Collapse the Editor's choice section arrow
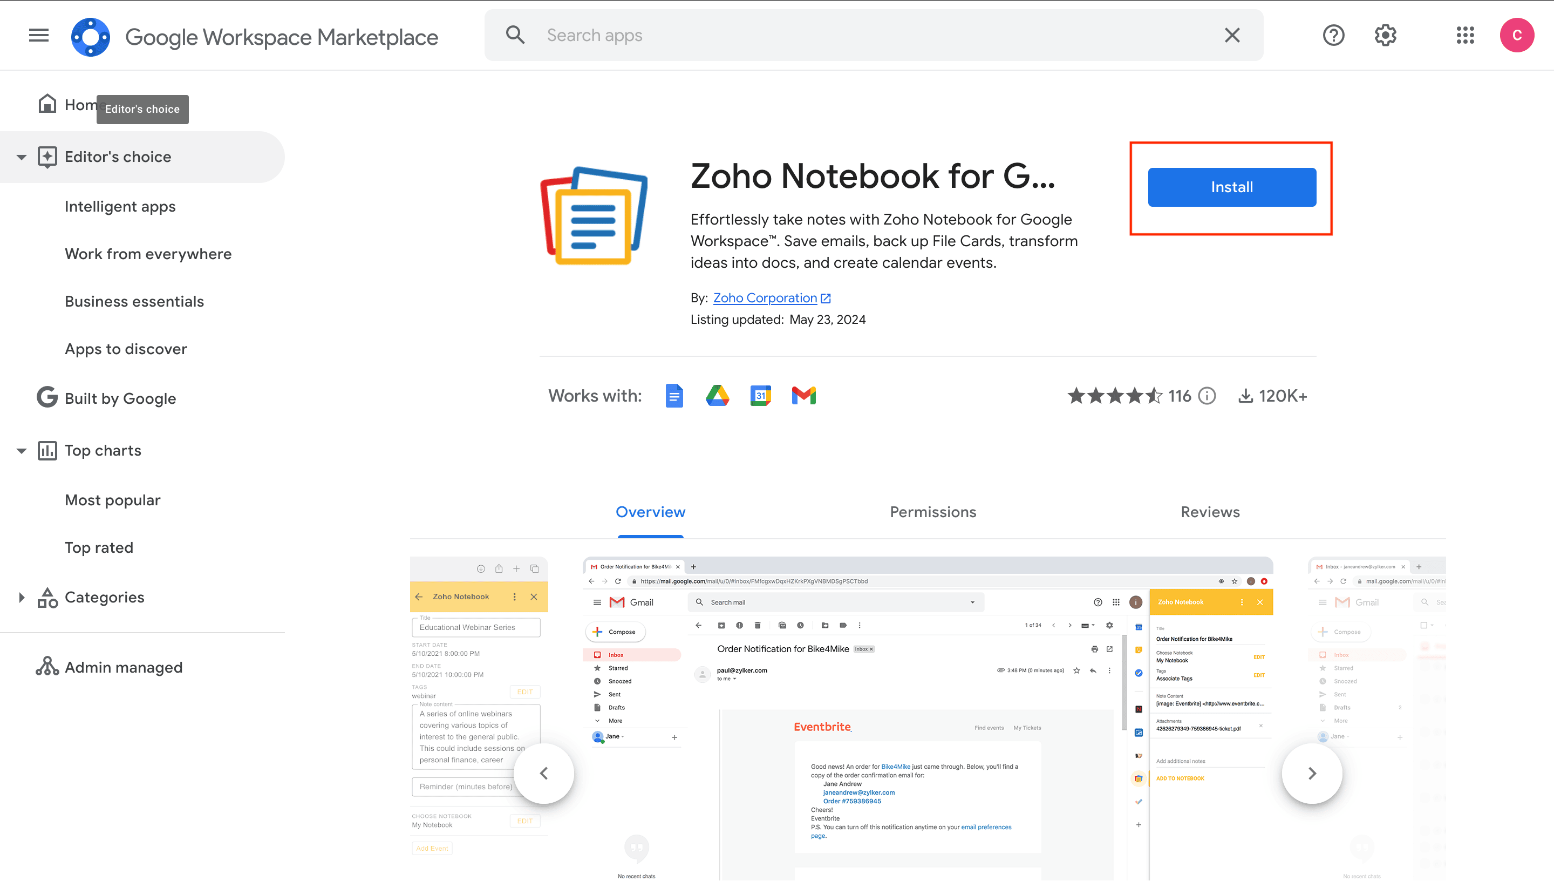1554x881 pixels. [22, 157]
